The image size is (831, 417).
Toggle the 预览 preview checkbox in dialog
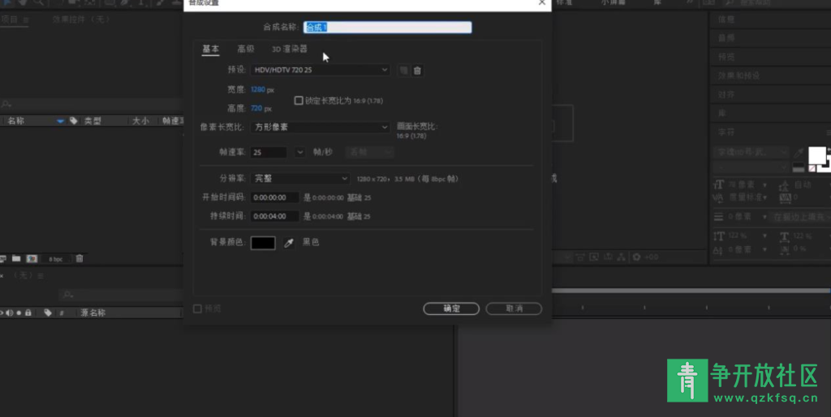197,308
